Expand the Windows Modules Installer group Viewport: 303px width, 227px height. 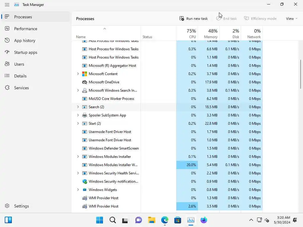[x=78, y=157]
